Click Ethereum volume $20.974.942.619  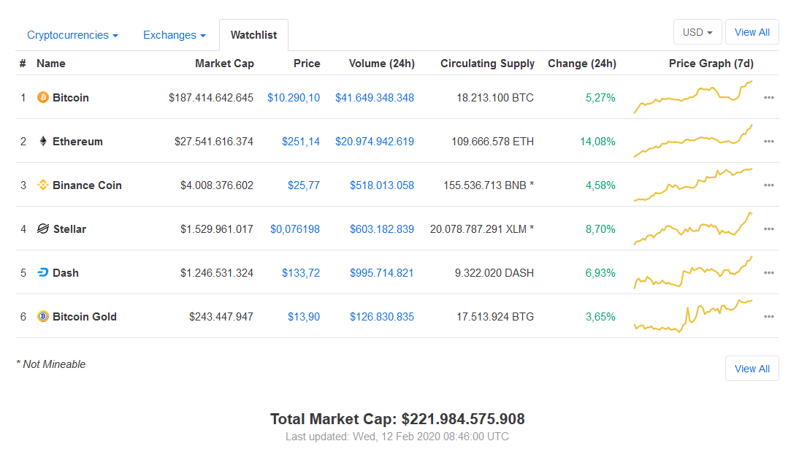coord(375,142)
